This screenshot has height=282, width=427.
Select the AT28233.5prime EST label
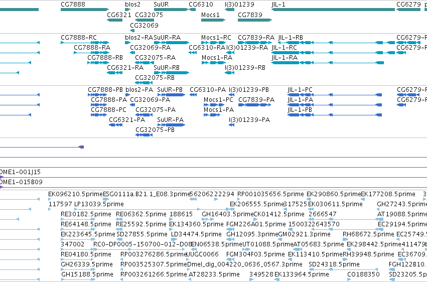214,274
